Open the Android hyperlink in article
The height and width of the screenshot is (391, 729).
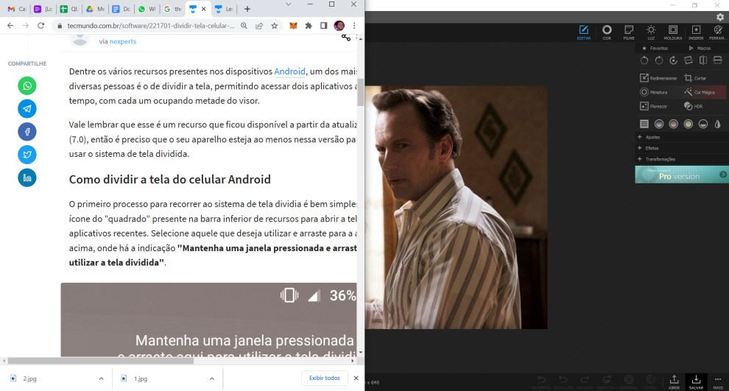(289, 71)
